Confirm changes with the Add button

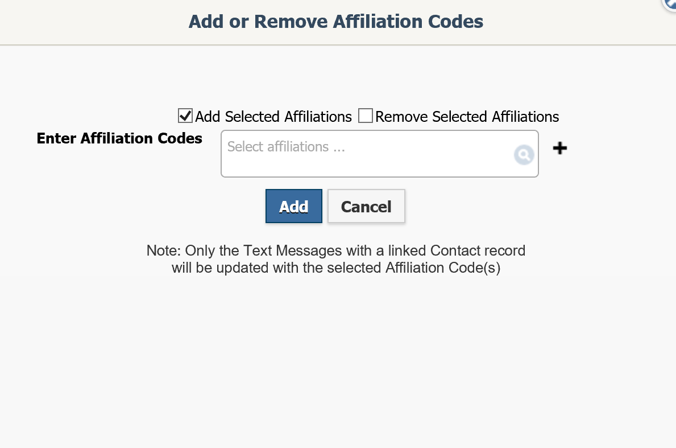pos(293,205)
